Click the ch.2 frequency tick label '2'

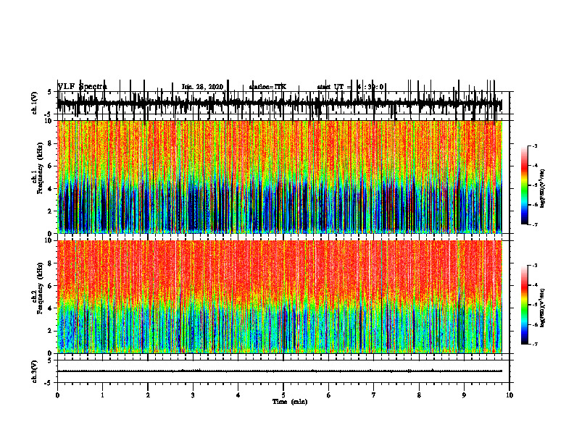(x=51, y=331)
